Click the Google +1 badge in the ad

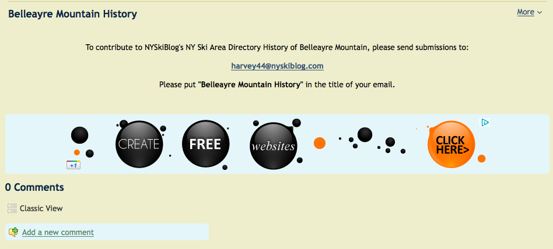tap(73, 165)
